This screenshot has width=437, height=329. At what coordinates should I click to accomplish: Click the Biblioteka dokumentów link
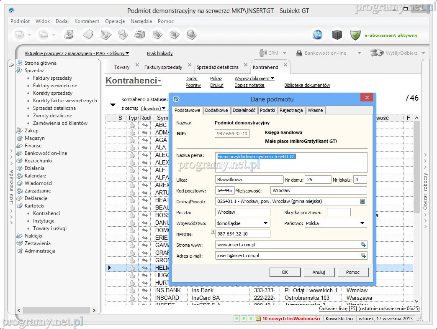[x=307, y=85]
